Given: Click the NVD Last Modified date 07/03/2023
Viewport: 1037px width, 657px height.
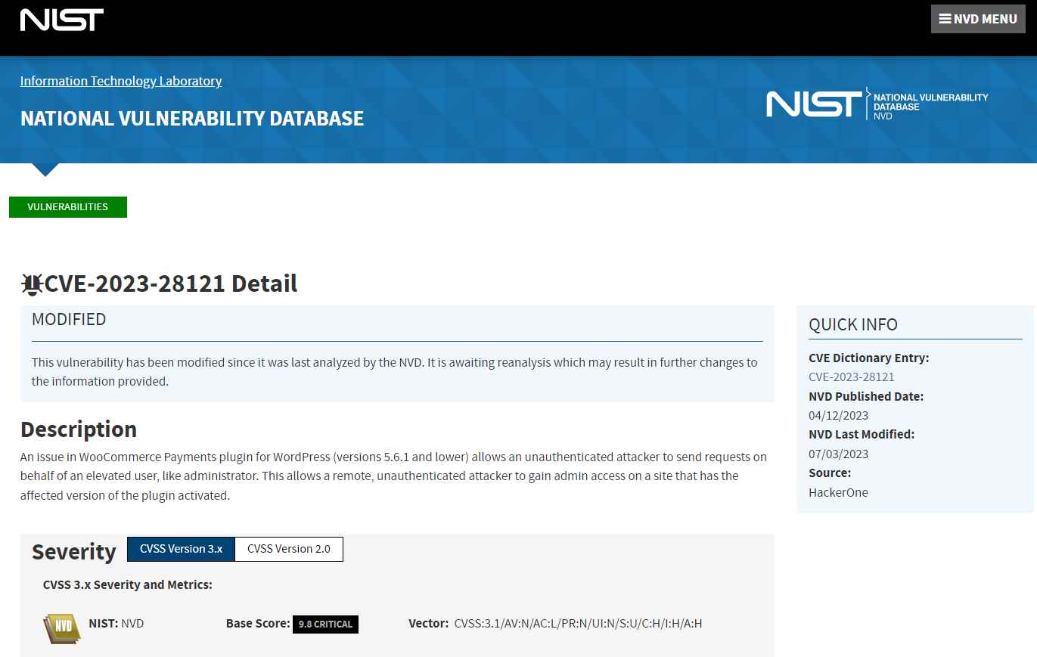Looking at the screenshot, I should [x=839, y=454].
